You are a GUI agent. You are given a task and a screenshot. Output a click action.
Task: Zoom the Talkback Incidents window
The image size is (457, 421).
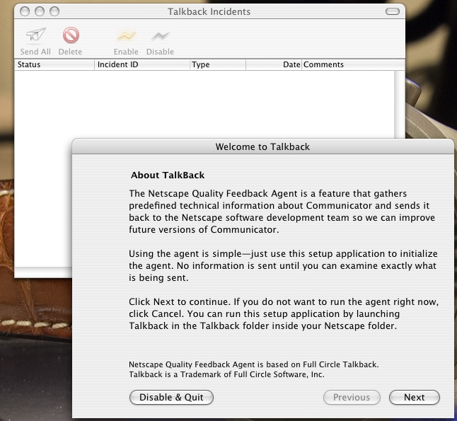click(54, 11)
